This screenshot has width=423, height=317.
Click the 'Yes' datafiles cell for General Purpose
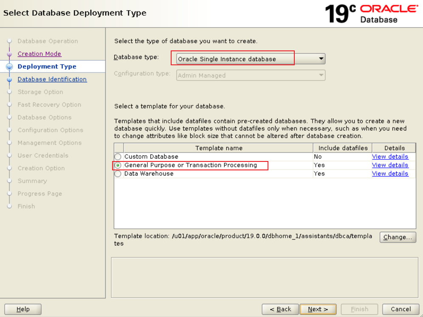(342, 165)
